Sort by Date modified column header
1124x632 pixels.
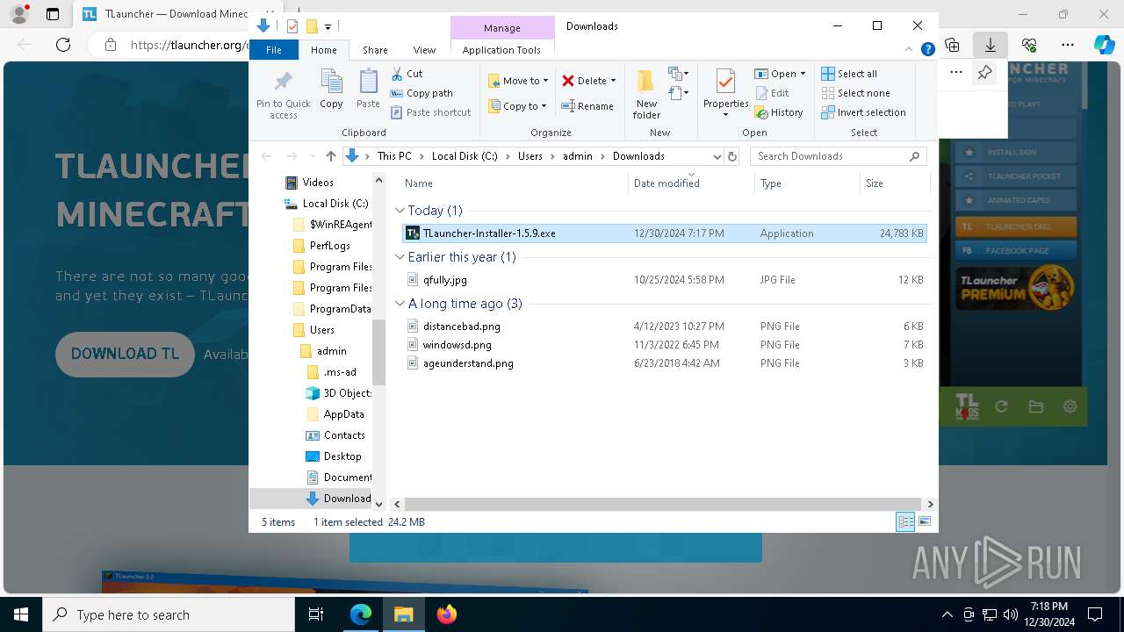click(691, 183)
